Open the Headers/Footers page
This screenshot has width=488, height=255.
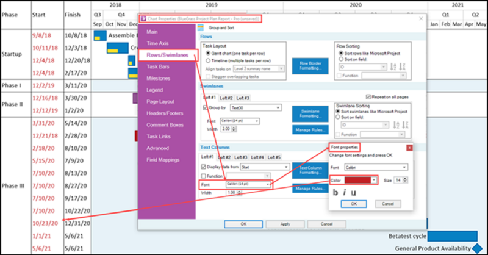click(x=165, y=113)
